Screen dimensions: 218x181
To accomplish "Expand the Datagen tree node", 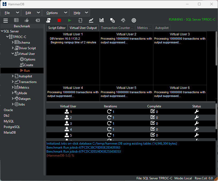I will 13,99.
